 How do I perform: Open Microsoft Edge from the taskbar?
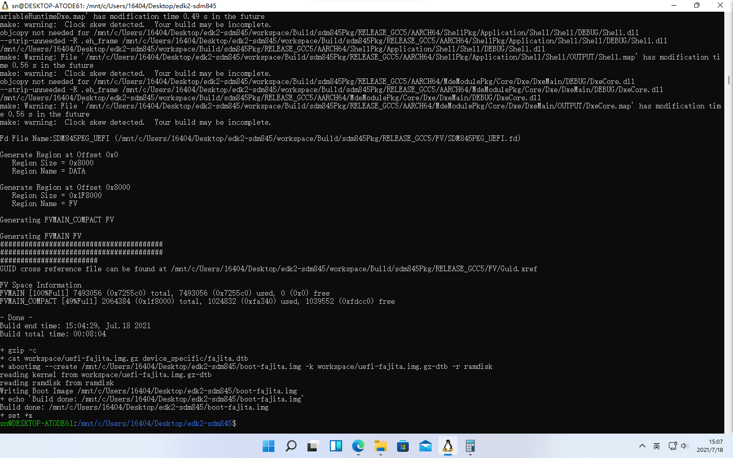pyautogui.click(x=358, y=446)
